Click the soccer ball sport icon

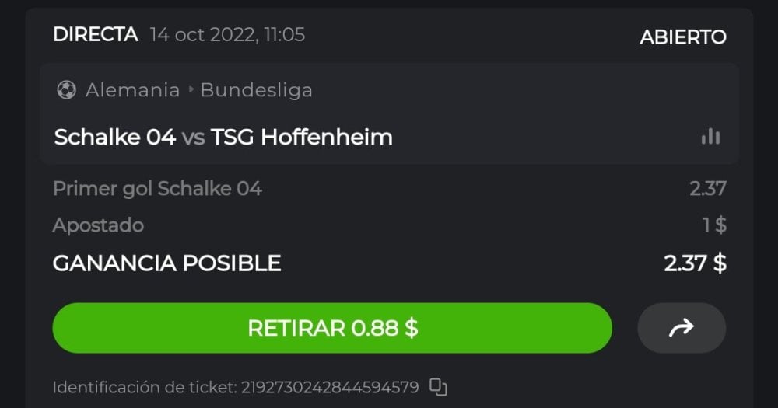point(66,90)
